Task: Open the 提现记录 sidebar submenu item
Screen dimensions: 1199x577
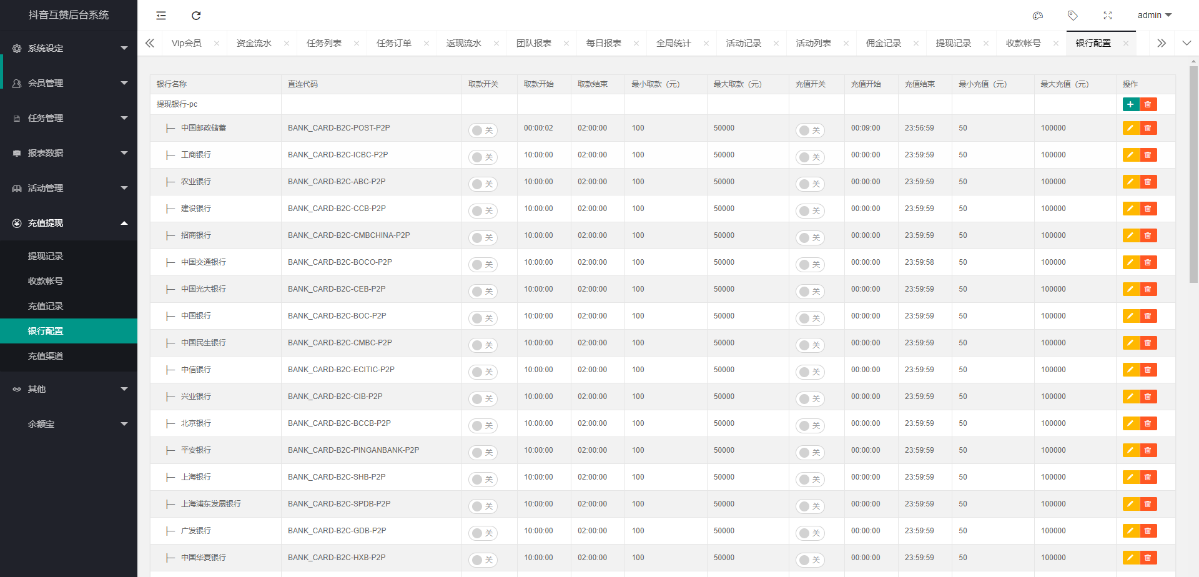Action: [x=46, y=256]
